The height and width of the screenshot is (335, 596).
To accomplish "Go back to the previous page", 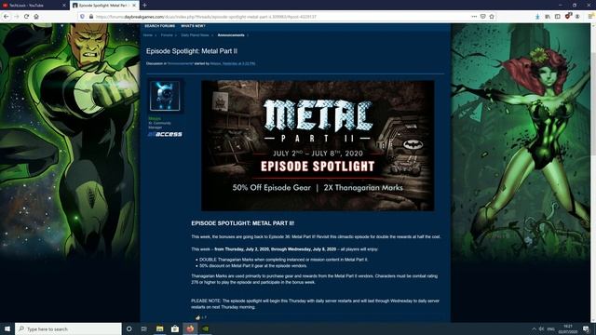I will (7, 17).
